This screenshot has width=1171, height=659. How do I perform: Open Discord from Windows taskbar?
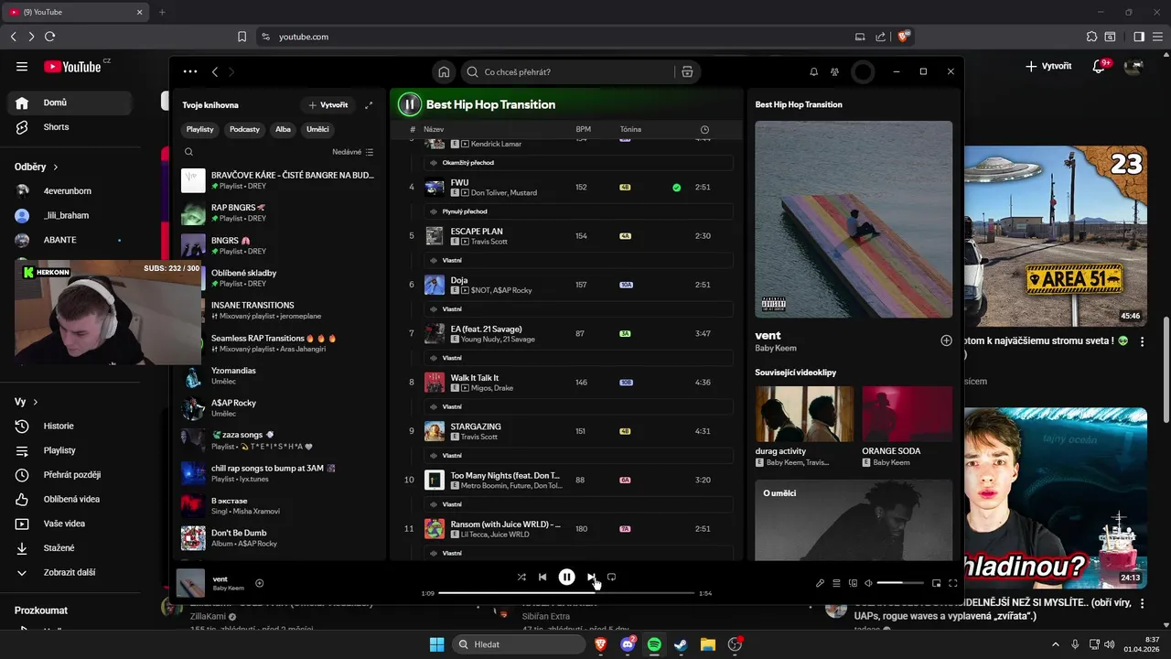coord(628,644)
